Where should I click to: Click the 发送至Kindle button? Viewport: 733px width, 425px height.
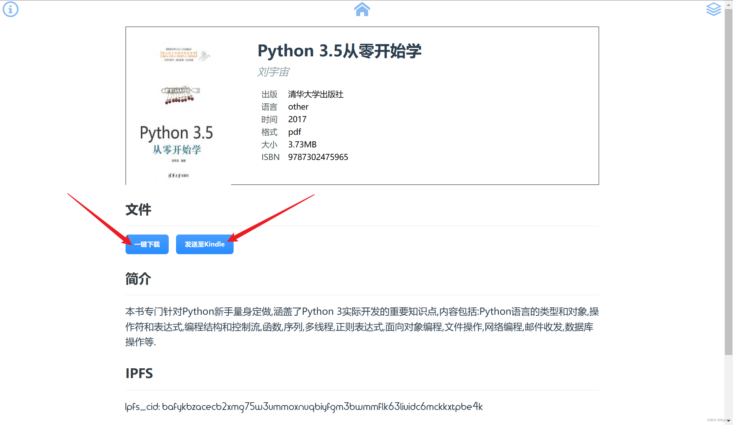(205, 244)
